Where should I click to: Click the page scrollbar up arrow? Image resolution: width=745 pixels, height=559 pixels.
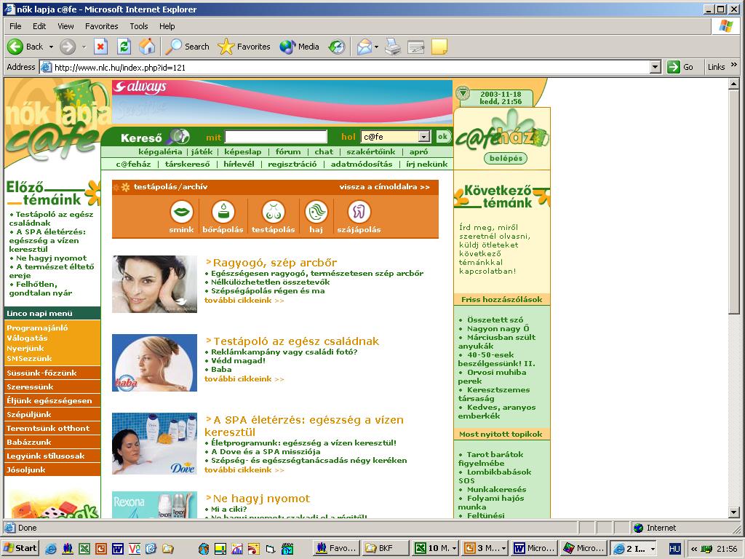[734, 84]
